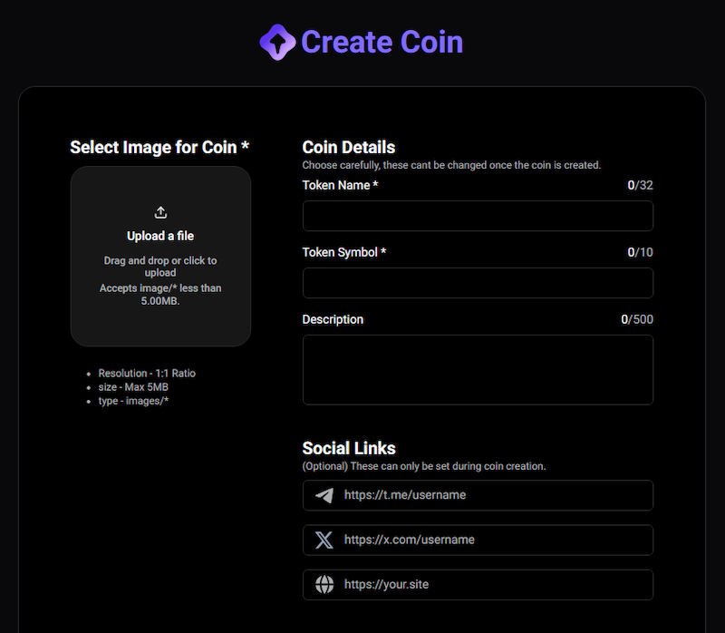
Task: Click the 'Social Links' section heading
Action: pyautogui.click(x=349, y=448)
